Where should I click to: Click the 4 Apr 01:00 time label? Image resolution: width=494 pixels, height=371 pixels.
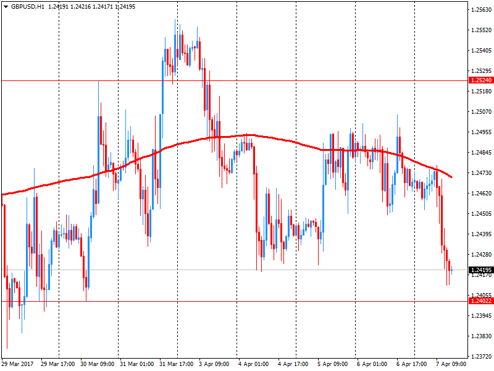pos(254,364)
